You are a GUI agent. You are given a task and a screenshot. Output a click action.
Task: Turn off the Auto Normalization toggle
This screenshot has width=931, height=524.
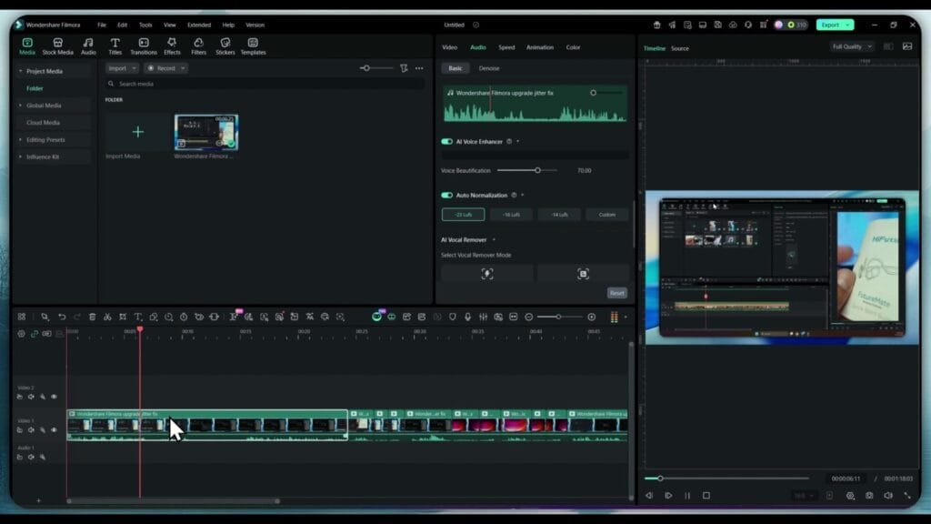(448, 195)
